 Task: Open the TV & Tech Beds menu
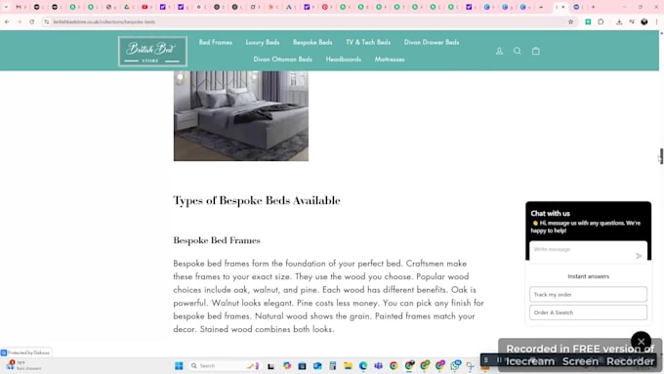click(368, 42)
